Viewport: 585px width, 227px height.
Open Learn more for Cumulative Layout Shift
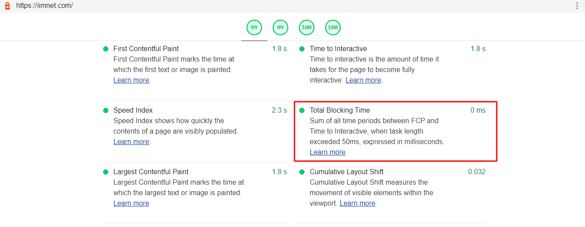point(357,203)
